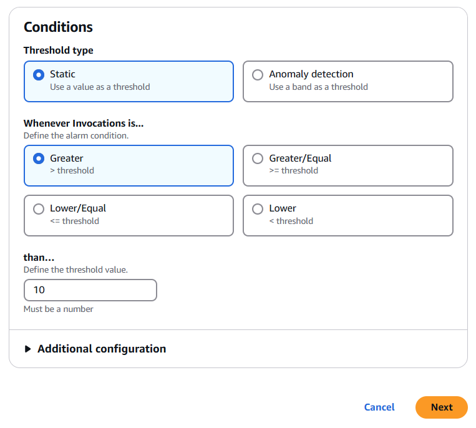Click the Cancel link
Image resolution: width=476 pixels, height=428 pixels.
tap(379, 407)
